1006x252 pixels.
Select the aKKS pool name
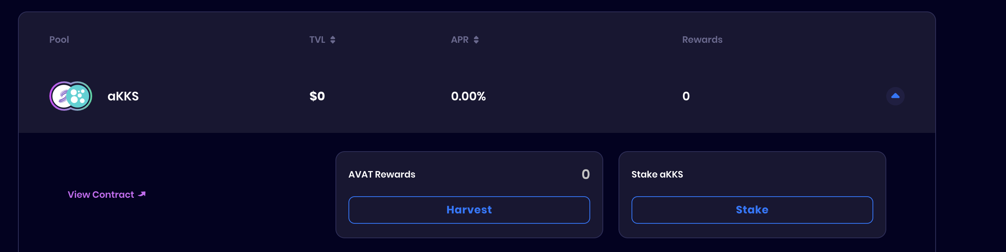click(x=123, y=96)
